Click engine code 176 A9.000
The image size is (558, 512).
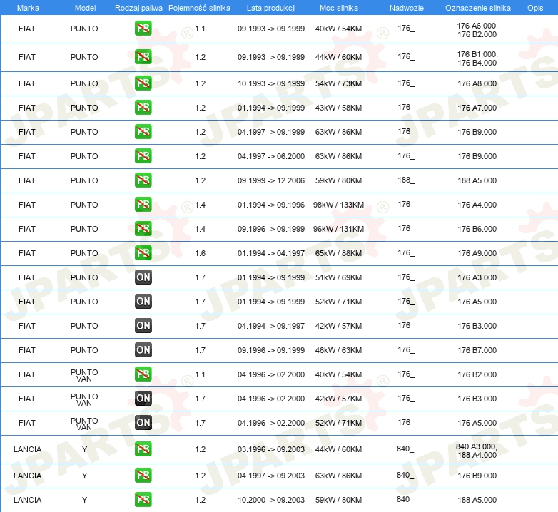pyautogui.click(x=477, y=253)
